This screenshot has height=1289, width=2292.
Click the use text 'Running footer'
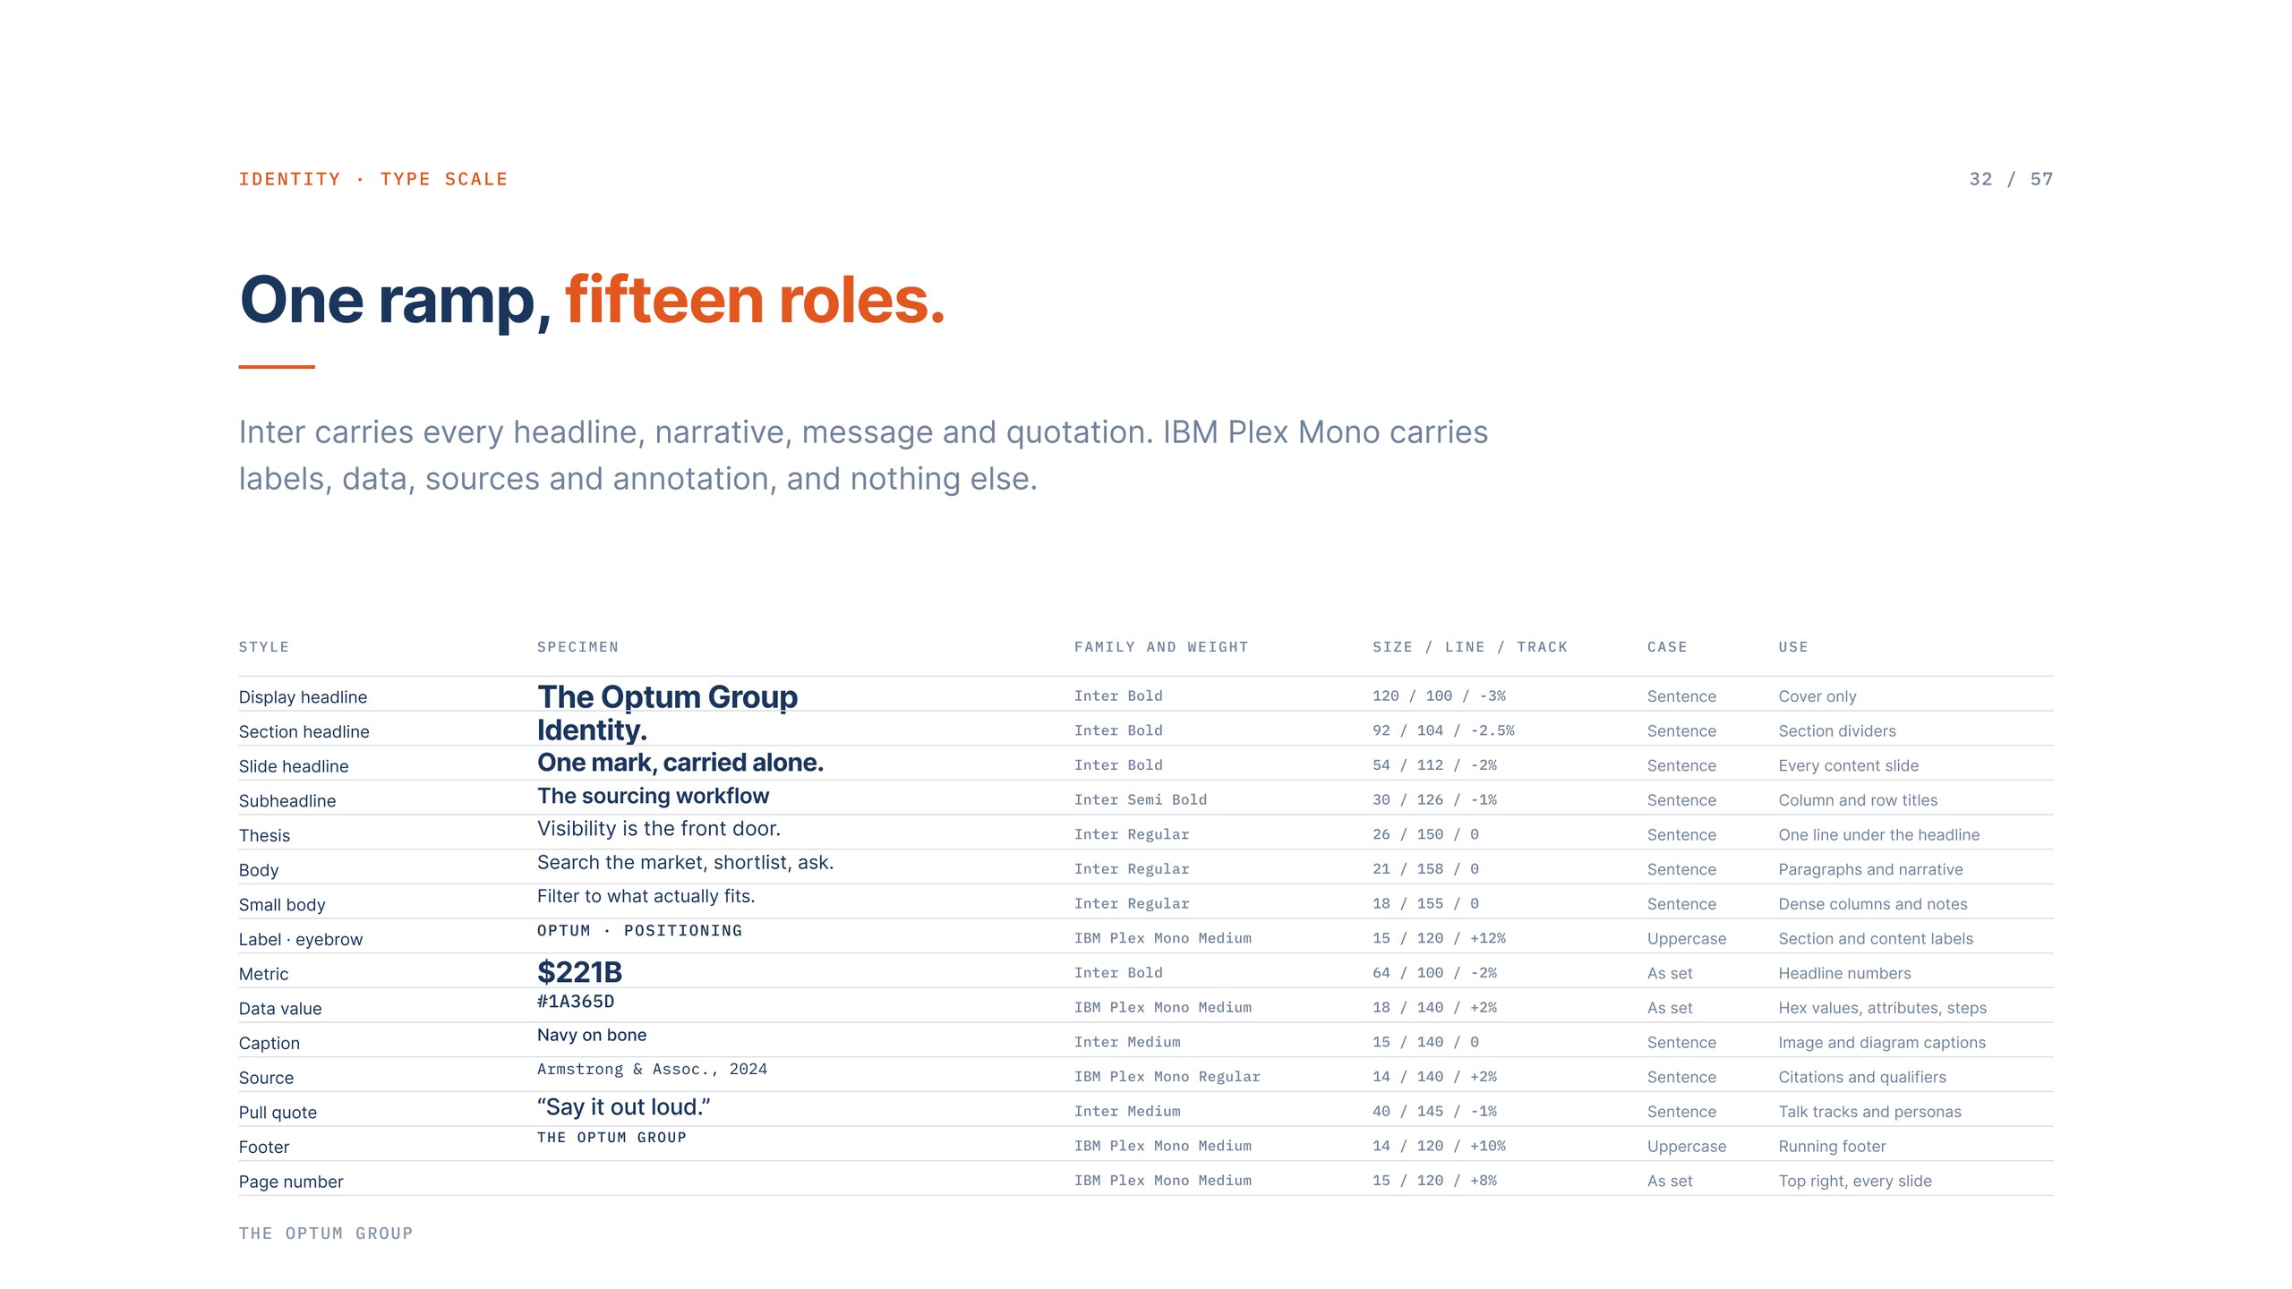[x=1832, y=1147]
